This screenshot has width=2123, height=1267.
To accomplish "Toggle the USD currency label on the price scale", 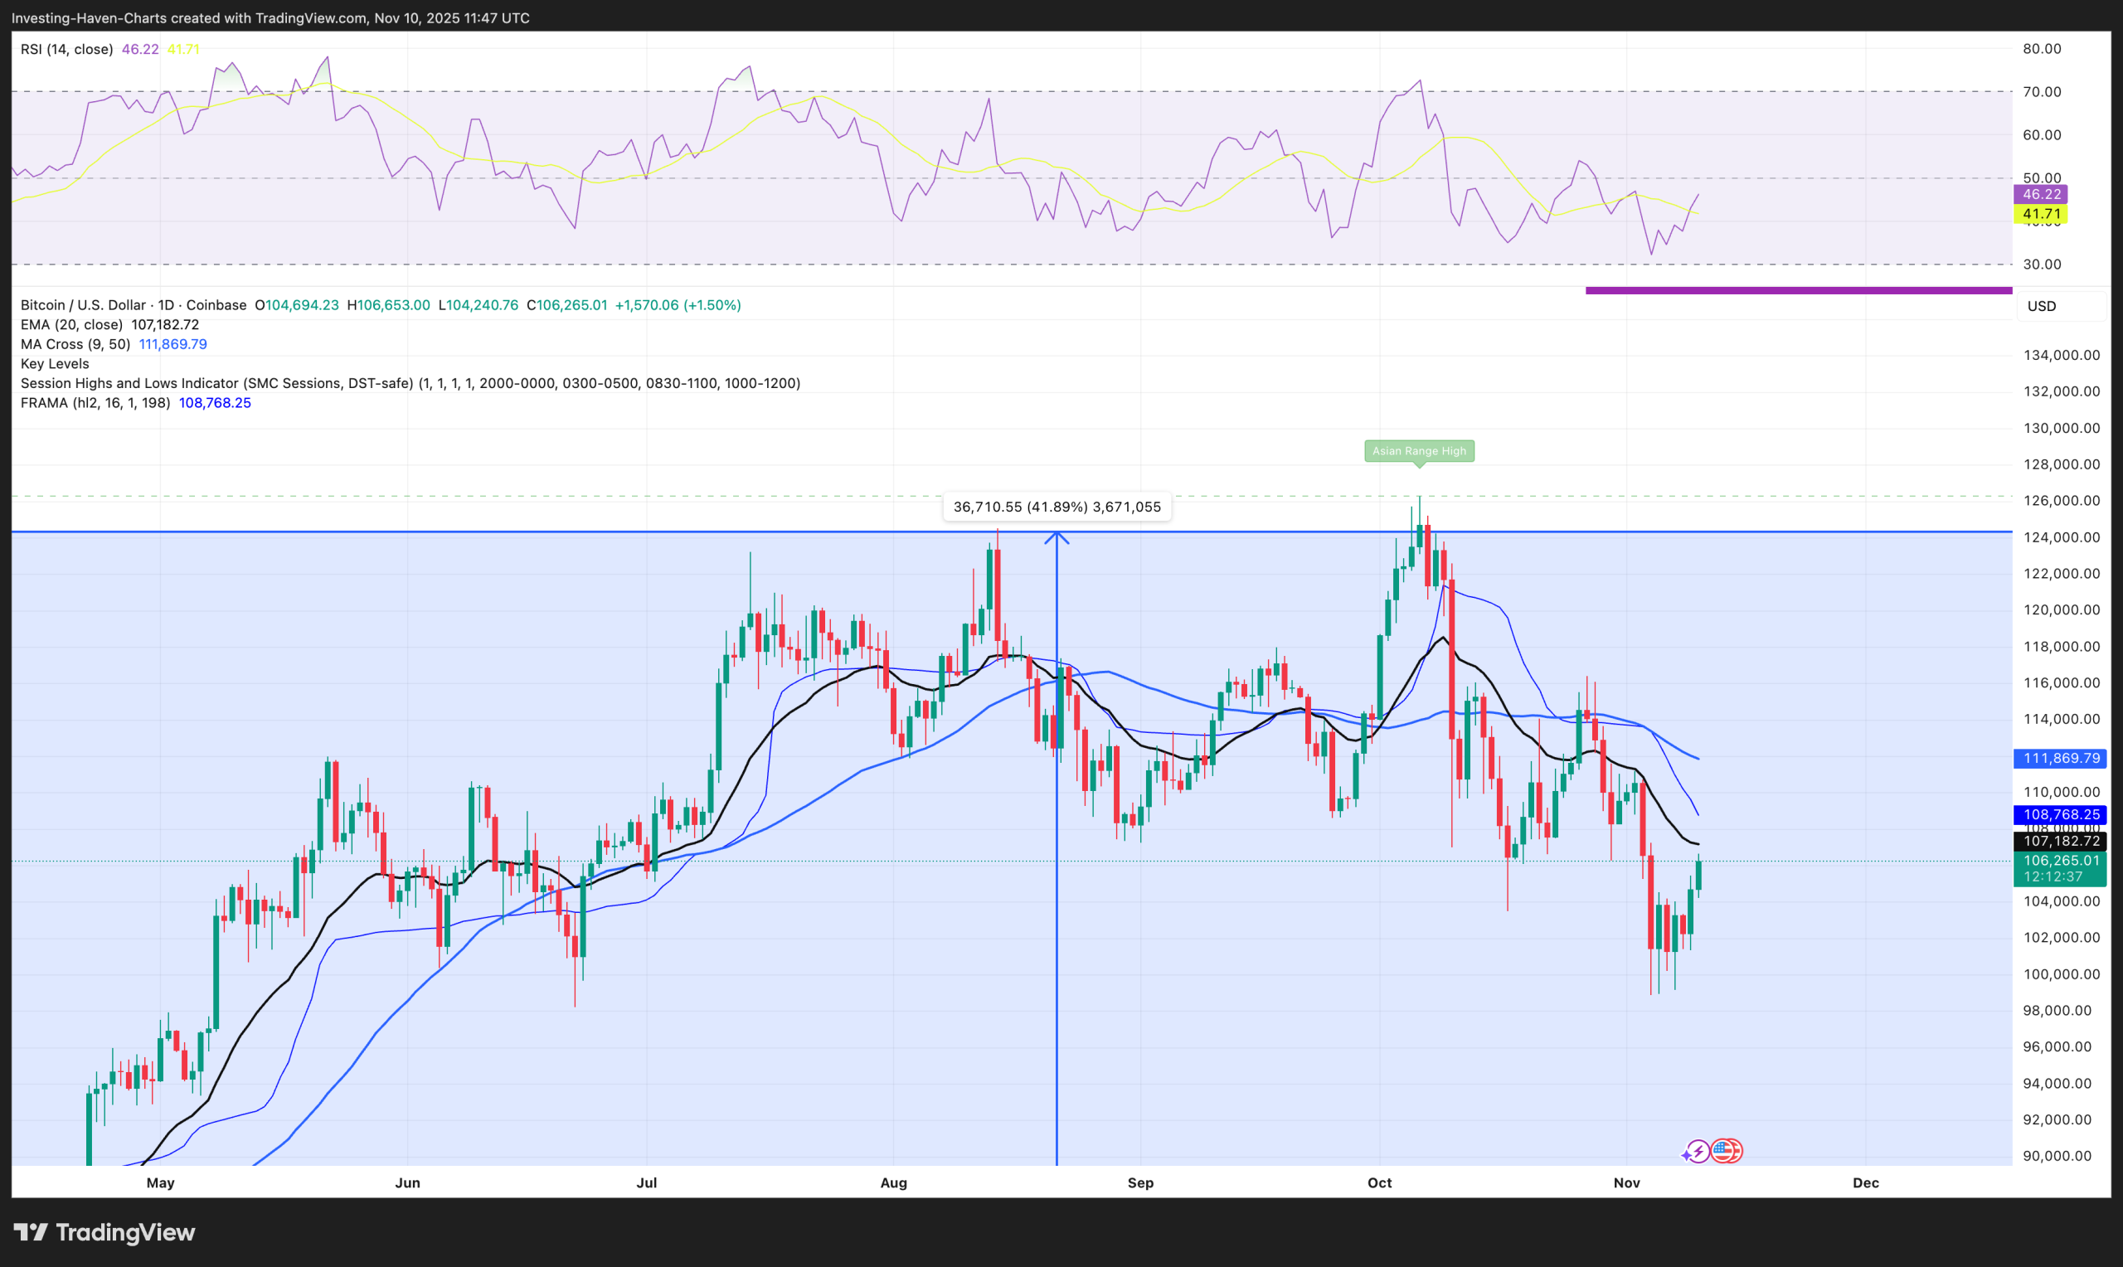I will click(x=2041, y=306).
